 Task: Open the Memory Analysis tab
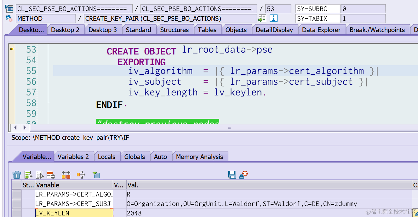point(199,157)
